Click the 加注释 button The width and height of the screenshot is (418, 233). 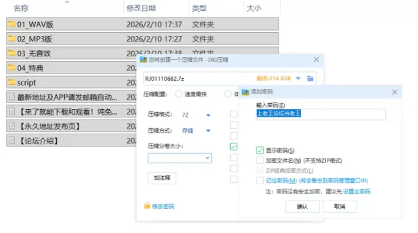[x=162, y=178]
